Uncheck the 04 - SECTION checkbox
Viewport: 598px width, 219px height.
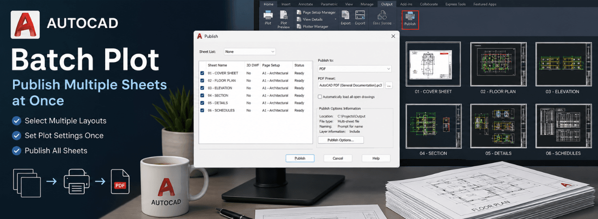(202, 95)
